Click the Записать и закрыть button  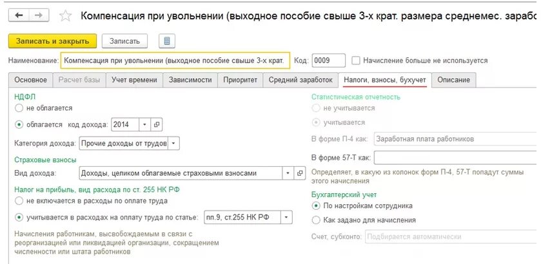tap(52, 41)
